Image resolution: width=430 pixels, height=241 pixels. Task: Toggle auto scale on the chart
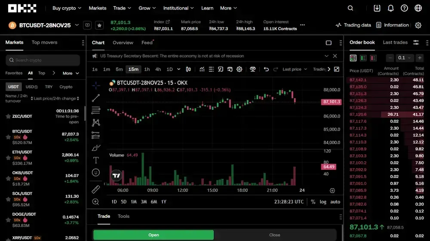click(335, 202)
